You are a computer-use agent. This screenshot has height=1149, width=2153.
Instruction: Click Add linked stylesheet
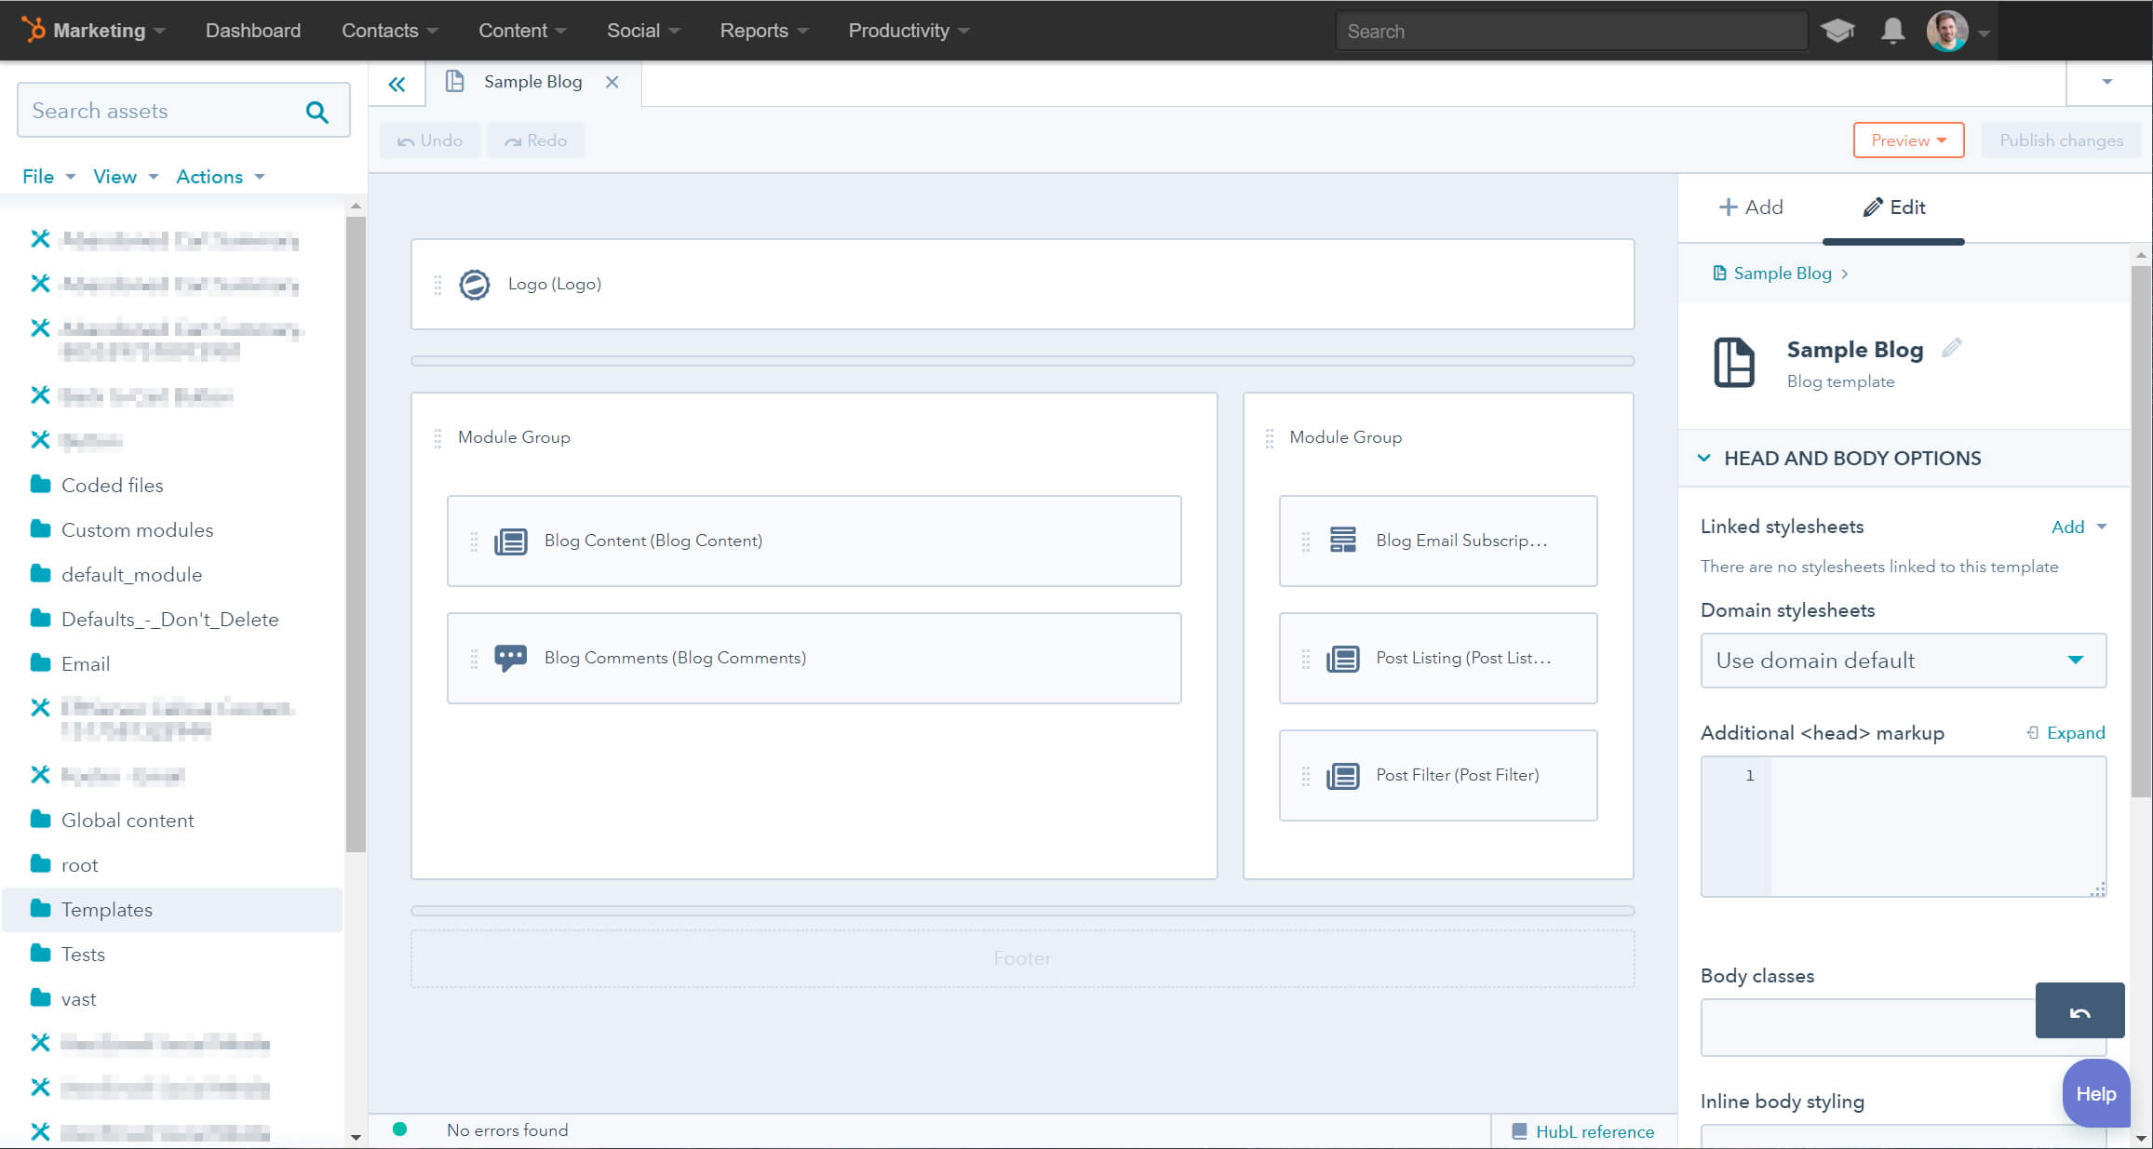tap(2067, 527)
